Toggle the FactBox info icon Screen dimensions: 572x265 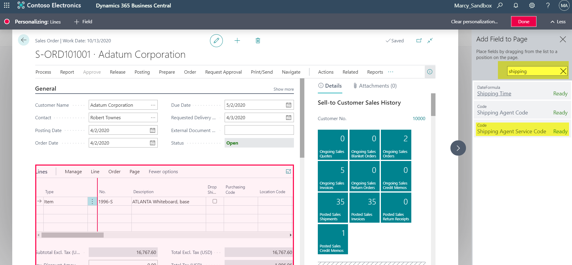430,72
